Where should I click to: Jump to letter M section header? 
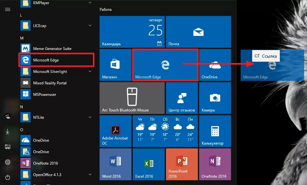(x=22, y=38)
